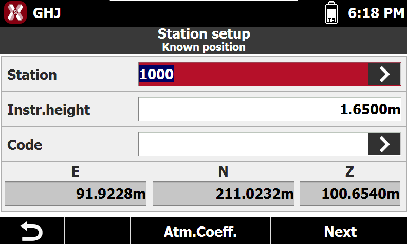Edit the Instr.height value field
Image resolution: width=407 pixels, height=244 pixels.
click(x=270, y=109)
